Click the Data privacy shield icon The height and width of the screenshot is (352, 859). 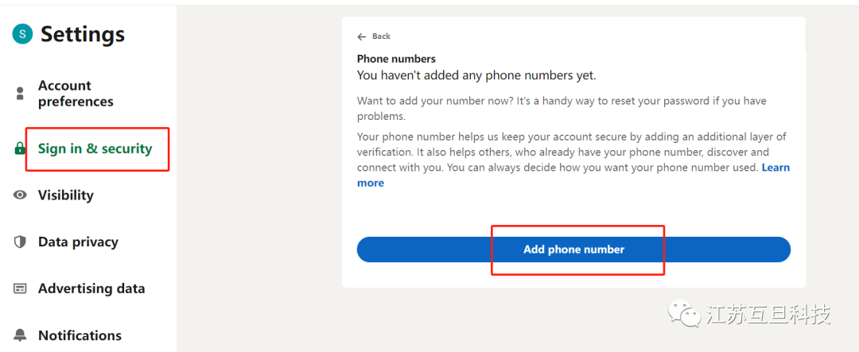pyautogui.click(x=21, y=242)
